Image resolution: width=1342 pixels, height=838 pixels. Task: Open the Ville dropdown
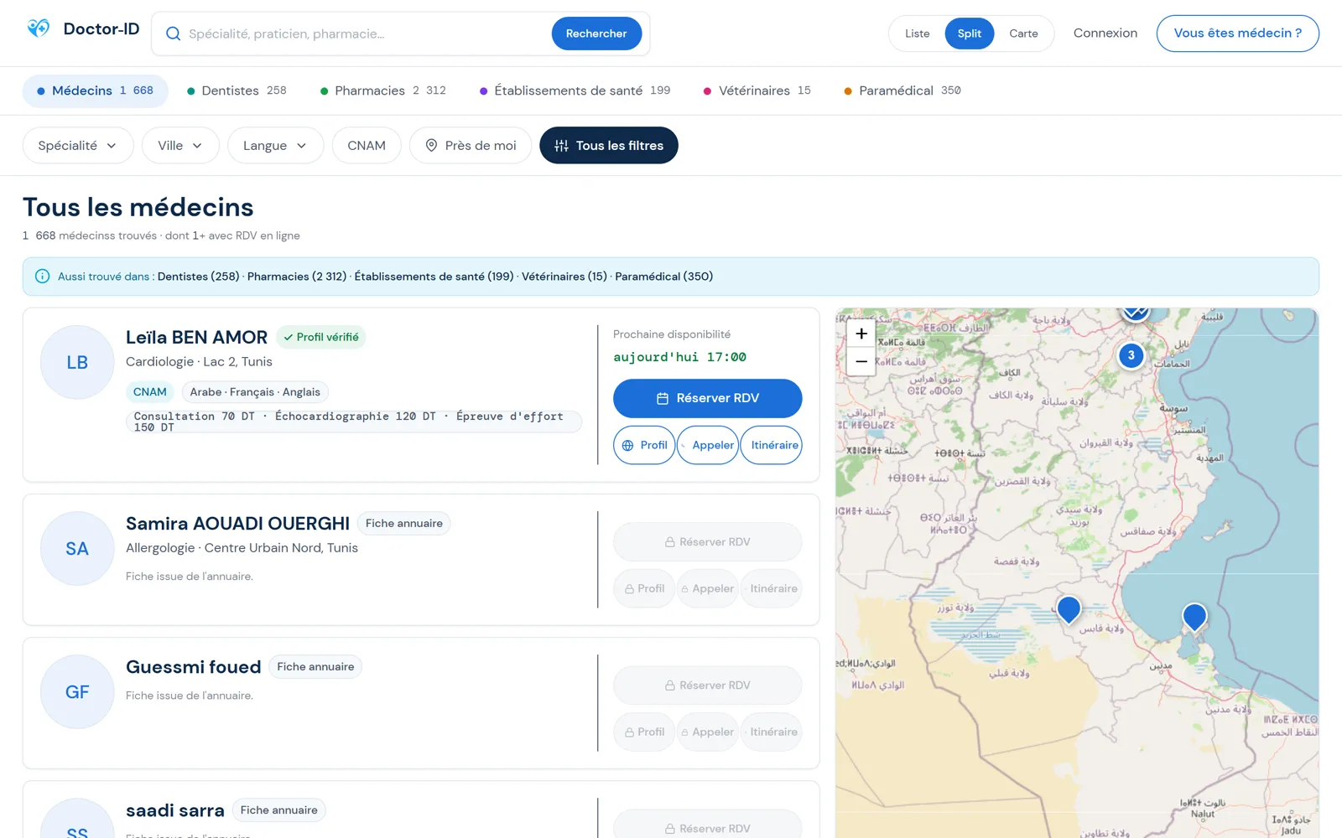tap(180, 145)
